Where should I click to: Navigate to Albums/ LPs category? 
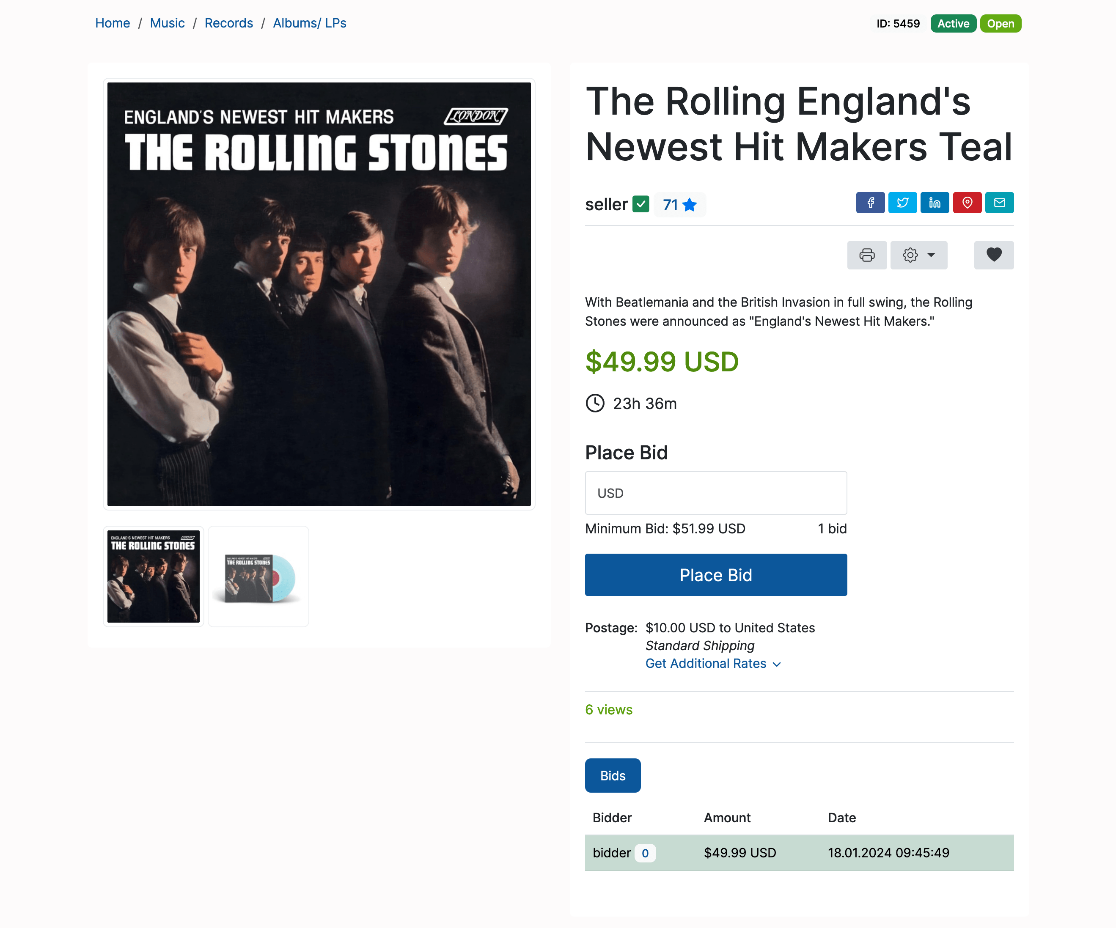coord(309,23)
